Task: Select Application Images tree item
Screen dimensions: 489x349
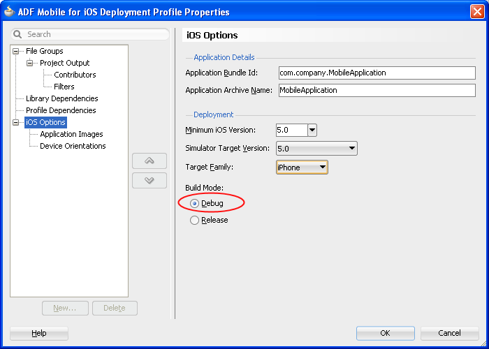Action: (71, 134)
